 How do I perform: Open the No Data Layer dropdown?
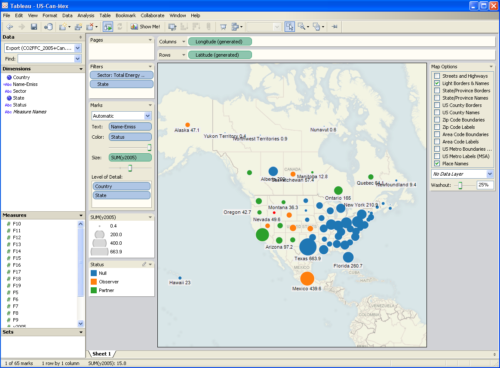click(x=490, y=174)
